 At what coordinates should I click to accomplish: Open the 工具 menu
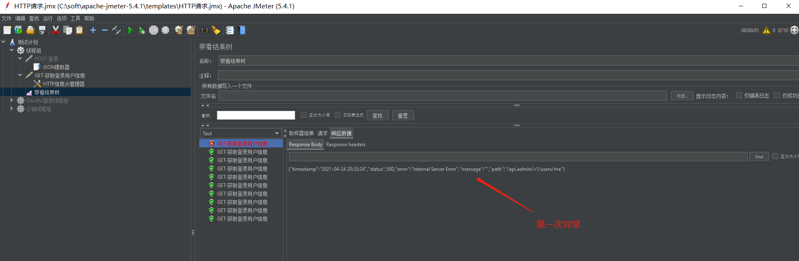click(75, 18)
